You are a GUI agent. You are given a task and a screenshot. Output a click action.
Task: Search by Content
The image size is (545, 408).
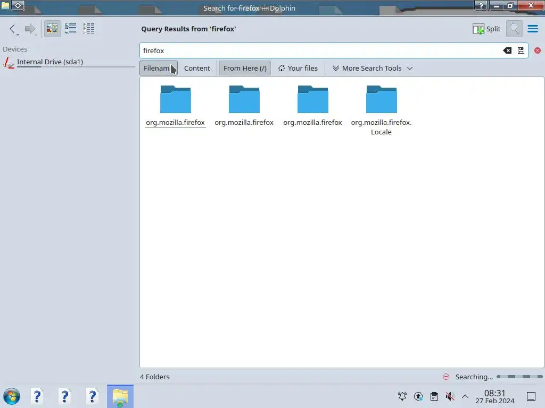click(197, 69)
